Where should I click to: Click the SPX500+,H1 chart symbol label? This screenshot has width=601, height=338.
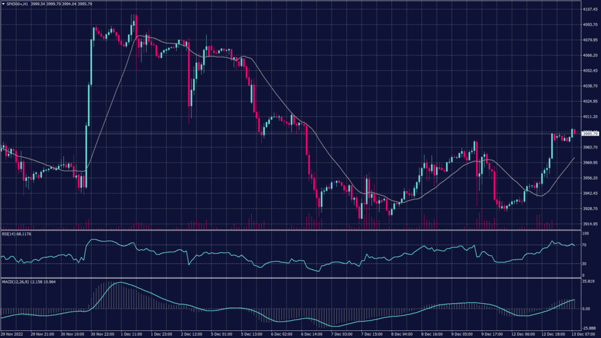(x=17, y=4)
